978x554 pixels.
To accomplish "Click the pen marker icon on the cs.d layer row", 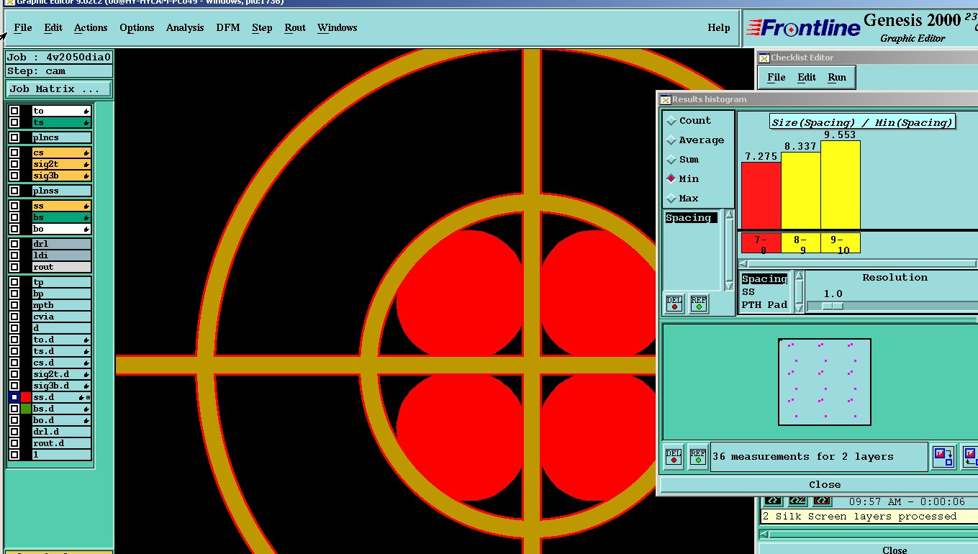I will coord(86,363).
